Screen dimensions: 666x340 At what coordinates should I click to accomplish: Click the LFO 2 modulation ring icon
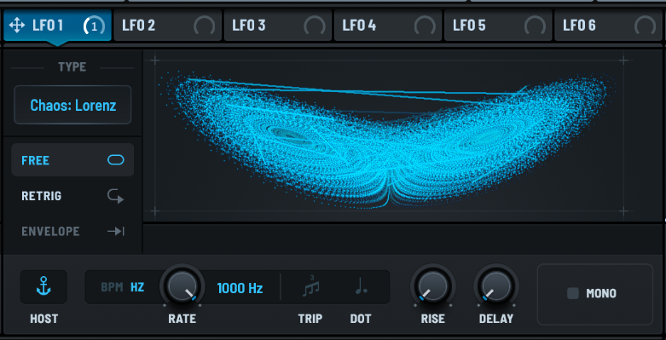pos(205,26)
